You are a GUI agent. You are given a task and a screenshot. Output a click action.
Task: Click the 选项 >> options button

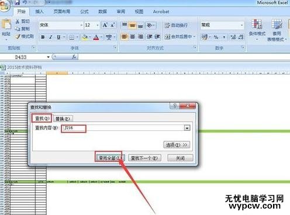click(x=177, y=145)
